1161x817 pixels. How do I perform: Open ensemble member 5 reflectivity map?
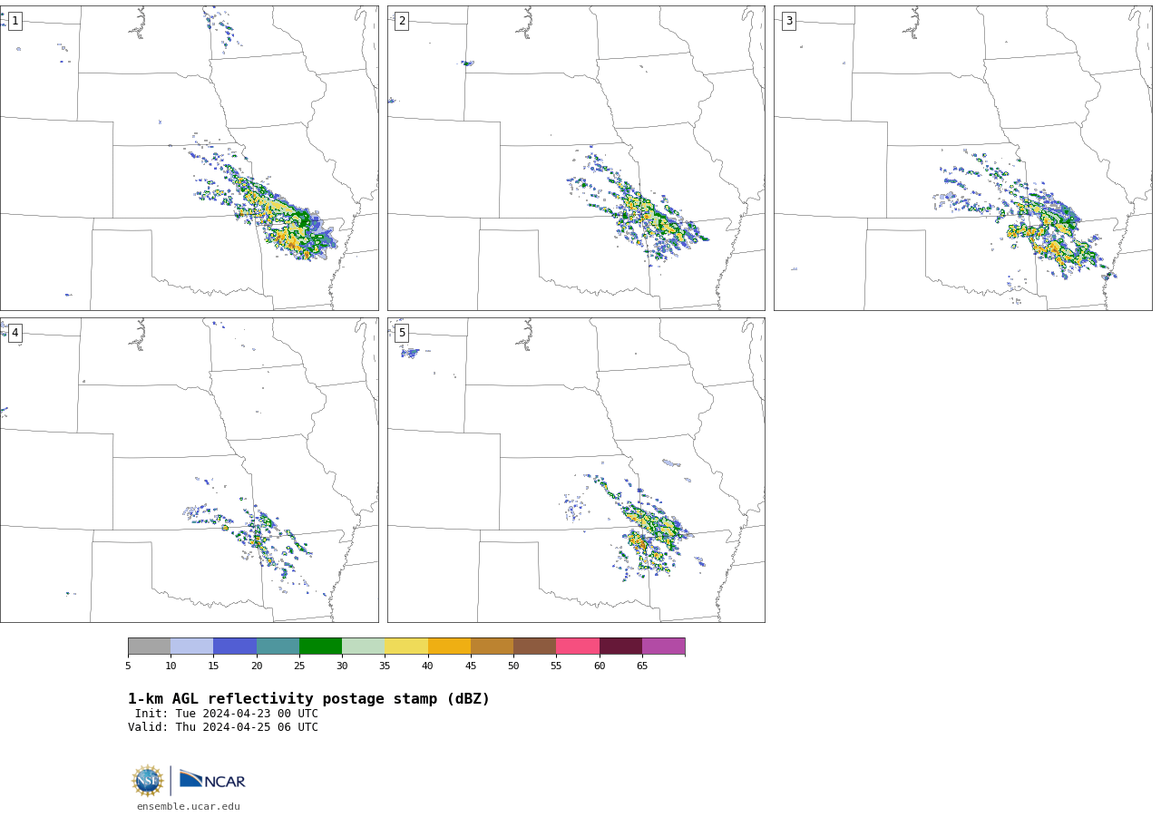tap(576, 470)
